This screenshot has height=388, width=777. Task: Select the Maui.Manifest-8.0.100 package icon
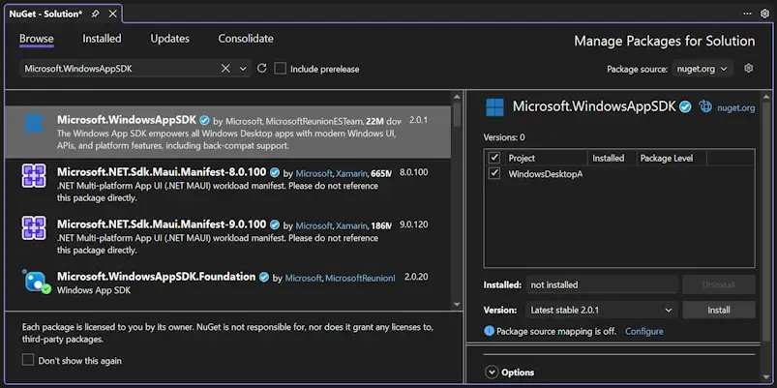(34, 176)
